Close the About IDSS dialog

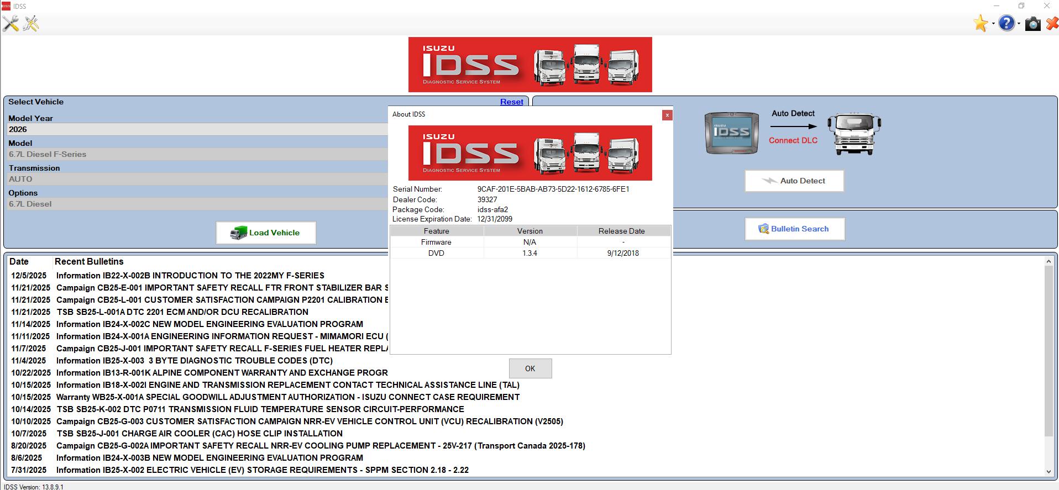(x=667, y=115)
